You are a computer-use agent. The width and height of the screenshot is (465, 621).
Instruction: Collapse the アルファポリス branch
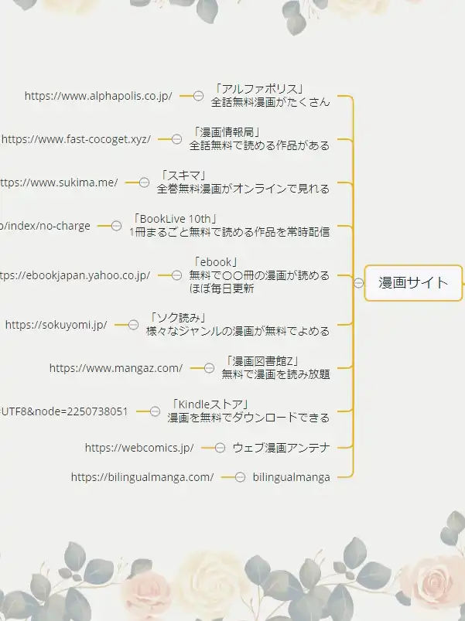pos(198,96)
